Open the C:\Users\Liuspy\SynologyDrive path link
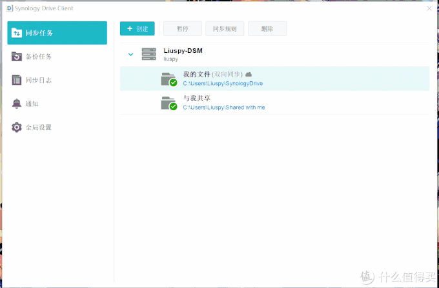 coord(223,84)
